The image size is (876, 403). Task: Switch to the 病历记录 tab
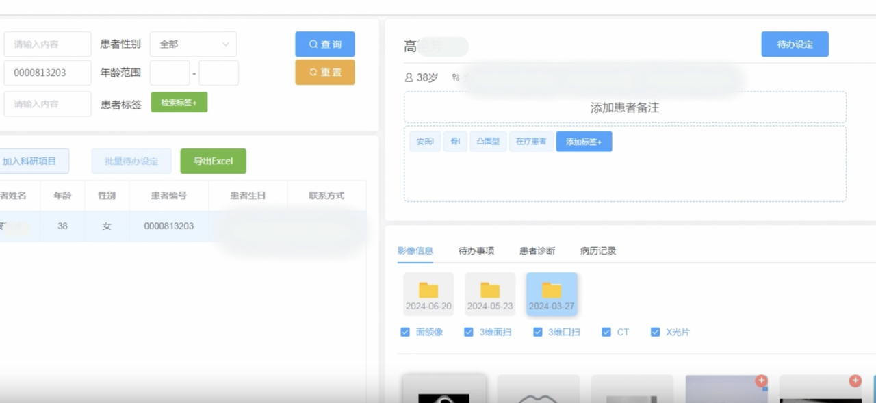598,251
